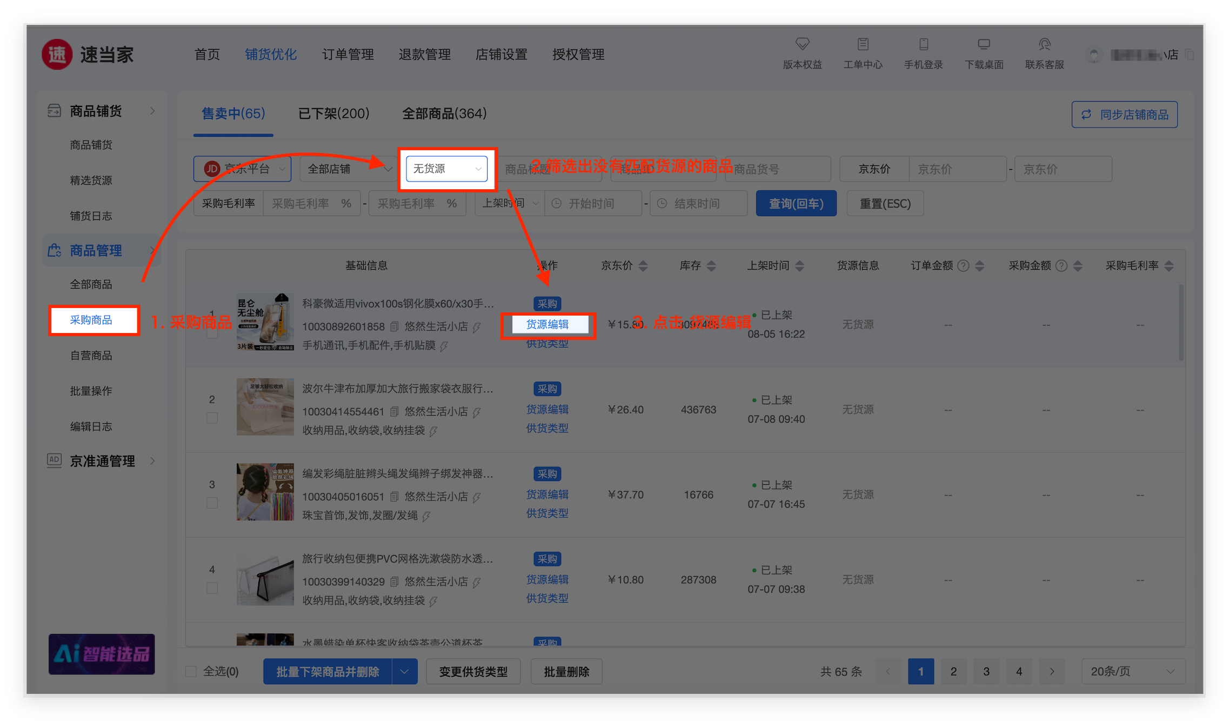The height and width of the screenshot is (721, 1229).
Task: Switch to the 已下架(200) tab
Action: tap(333, 114)
